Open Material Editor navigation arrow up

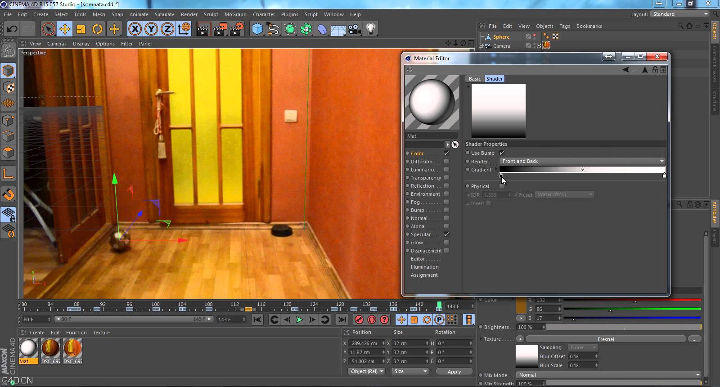coord(645,70)
